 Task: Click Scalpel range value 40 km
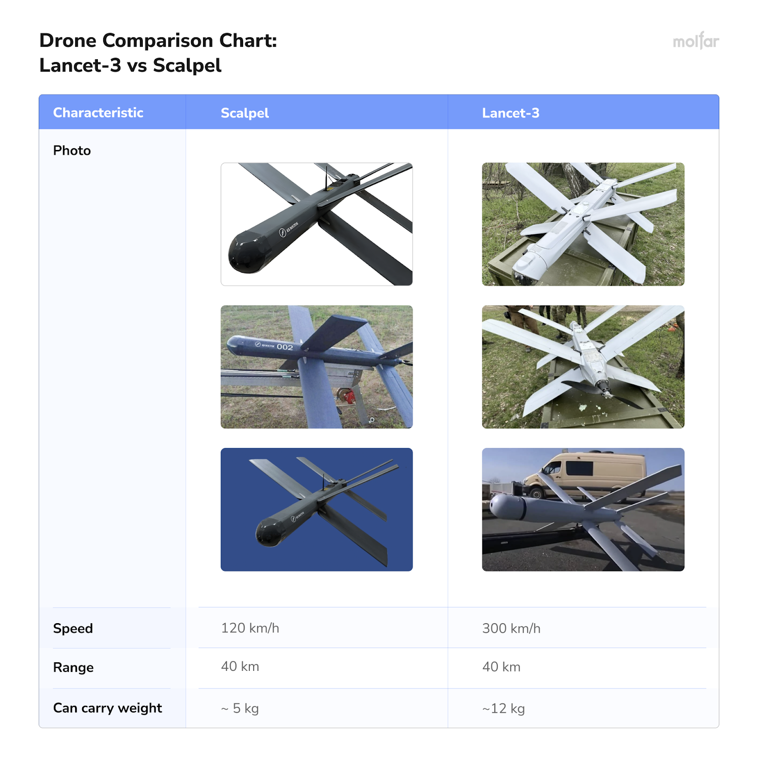pyautogui.click(x=240, y=667)
